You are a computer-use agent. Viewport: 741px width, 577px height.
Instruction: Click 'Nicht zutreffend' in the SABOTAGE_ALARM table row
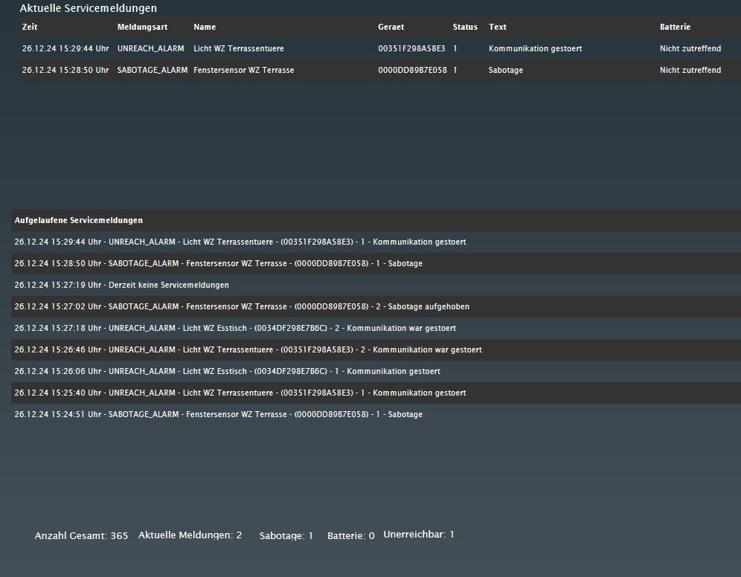coord(690,71)
